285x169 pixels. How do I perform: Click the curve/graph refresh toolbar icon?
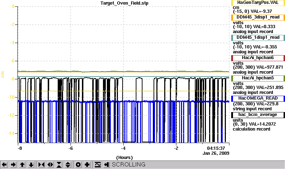point(98,165)
